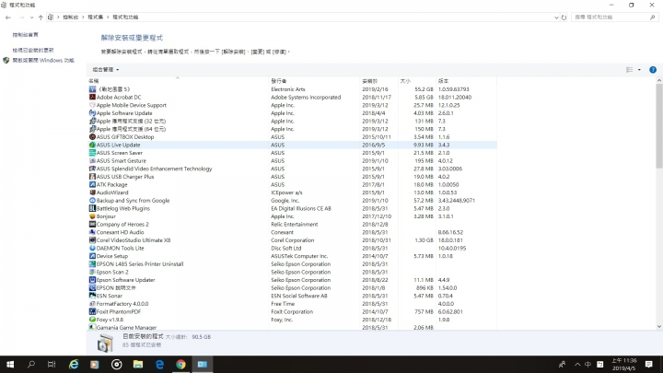Click the scrollbar down arrow
Screen dimensions: 663x373
659,326
